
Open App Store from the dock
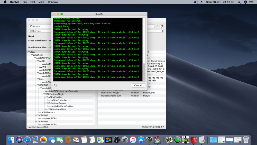tap(141, 140)
